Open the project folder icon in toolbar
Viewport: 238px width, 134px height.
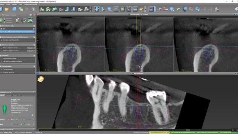coord(7,9)
